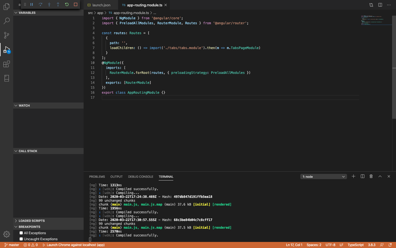Restart the debugging session

coord(67,4)
